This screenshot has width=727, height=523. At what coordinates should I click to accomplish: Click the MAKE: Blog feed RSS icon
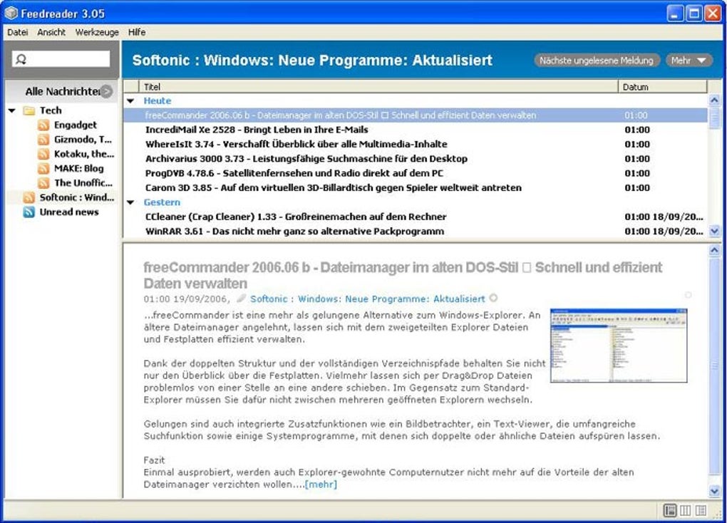pyautogui.click(x=43, y=168)
